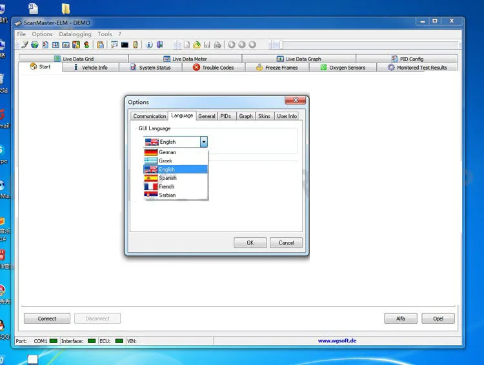
Task: Open the Vehicle Info tab
Action: pos(91,67)
